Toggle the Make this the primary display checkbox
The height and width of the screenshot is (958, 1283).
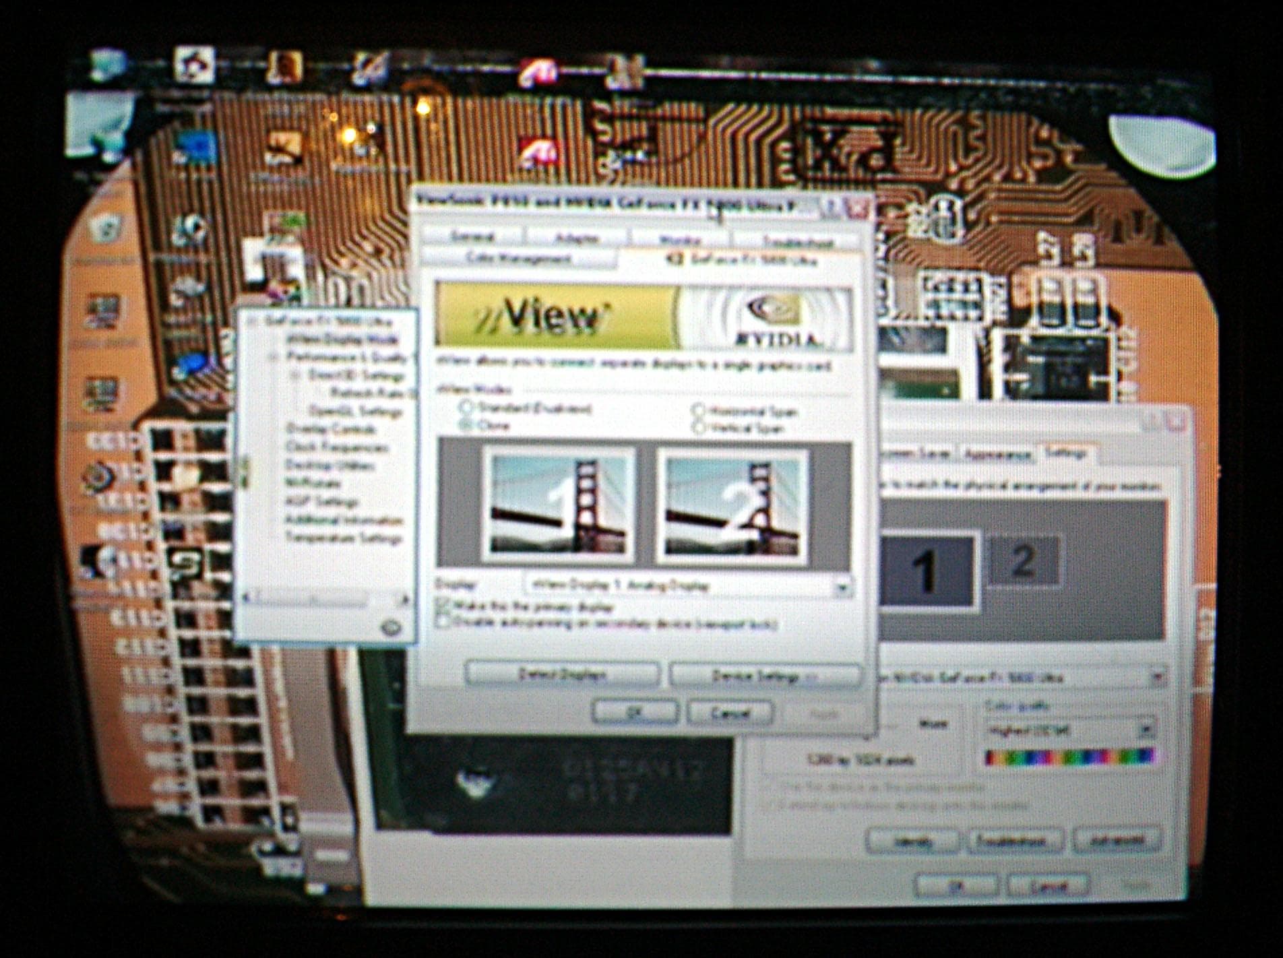(443, 605)
